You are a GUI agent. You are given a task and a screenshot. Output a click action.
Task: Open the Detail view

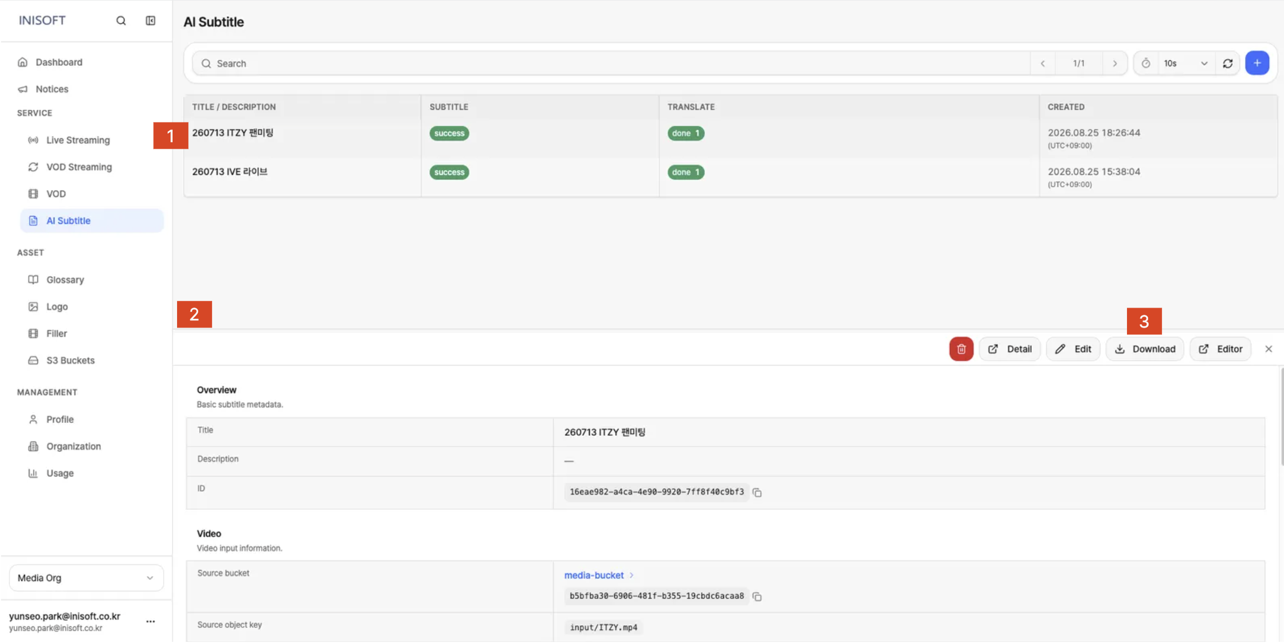(1009, 349)
